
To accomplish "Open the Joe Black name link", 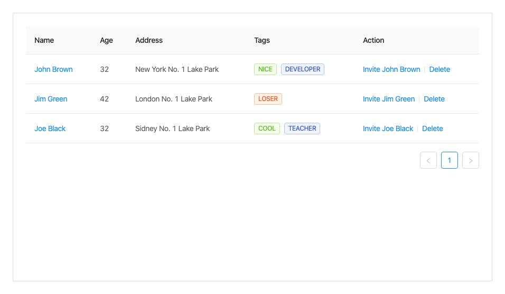I will tap(50, 128).
